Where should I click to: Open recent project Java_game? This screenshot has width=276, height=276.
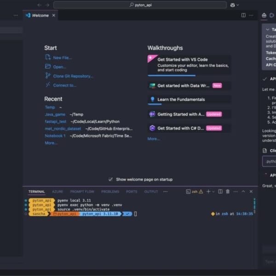point(55,115)
